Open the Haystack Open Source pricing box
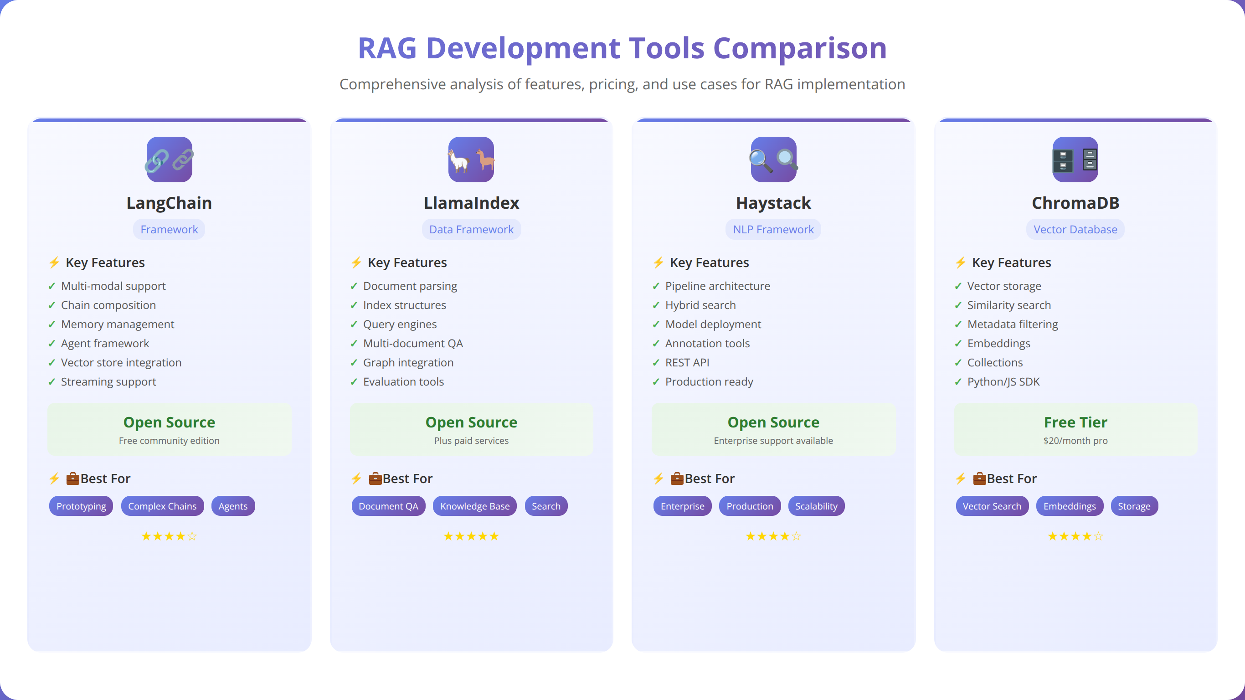 coord(773,429)
